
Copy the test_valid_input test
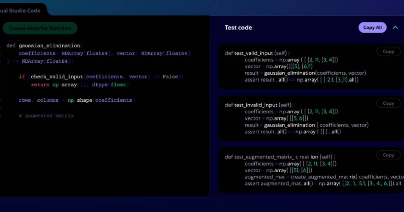(x=388, y=51)
